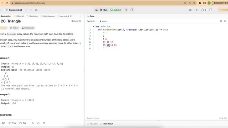The image size is (228, 128).
Task: Toggle the Auto complete lock setting
Action: click(x=103, y=21)
